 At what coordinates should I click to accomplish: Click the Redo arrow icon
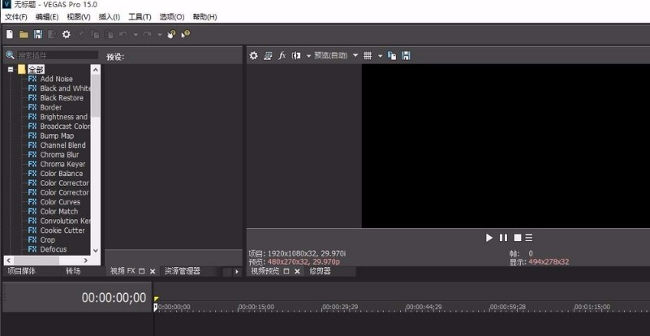point(147,34)
